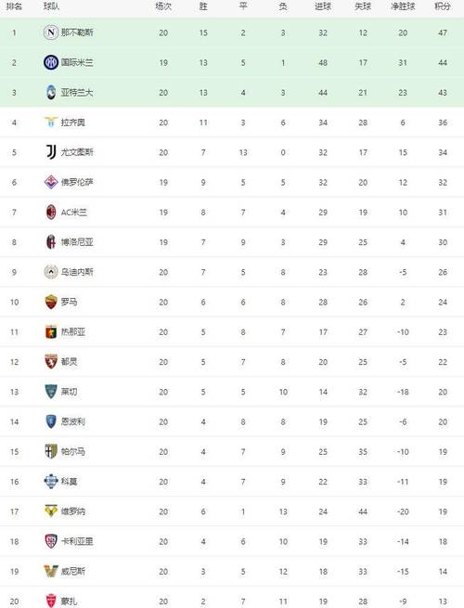Click the Fiorentina purple crest
Screen dimensions: 464x608
(x=51, y=182)
